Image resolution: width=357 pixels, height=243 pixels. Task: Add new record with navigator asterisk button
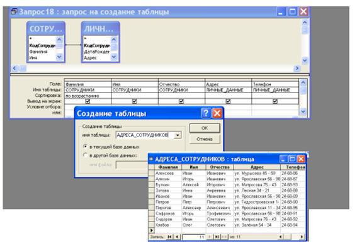[224, 237]
